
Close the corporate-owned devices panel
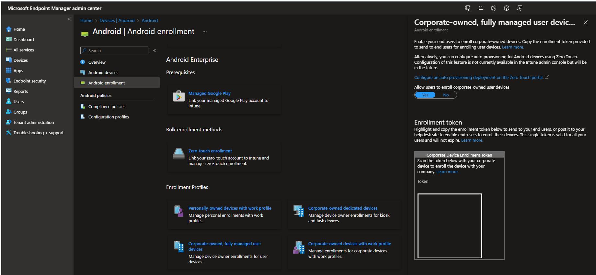(586, 22)
